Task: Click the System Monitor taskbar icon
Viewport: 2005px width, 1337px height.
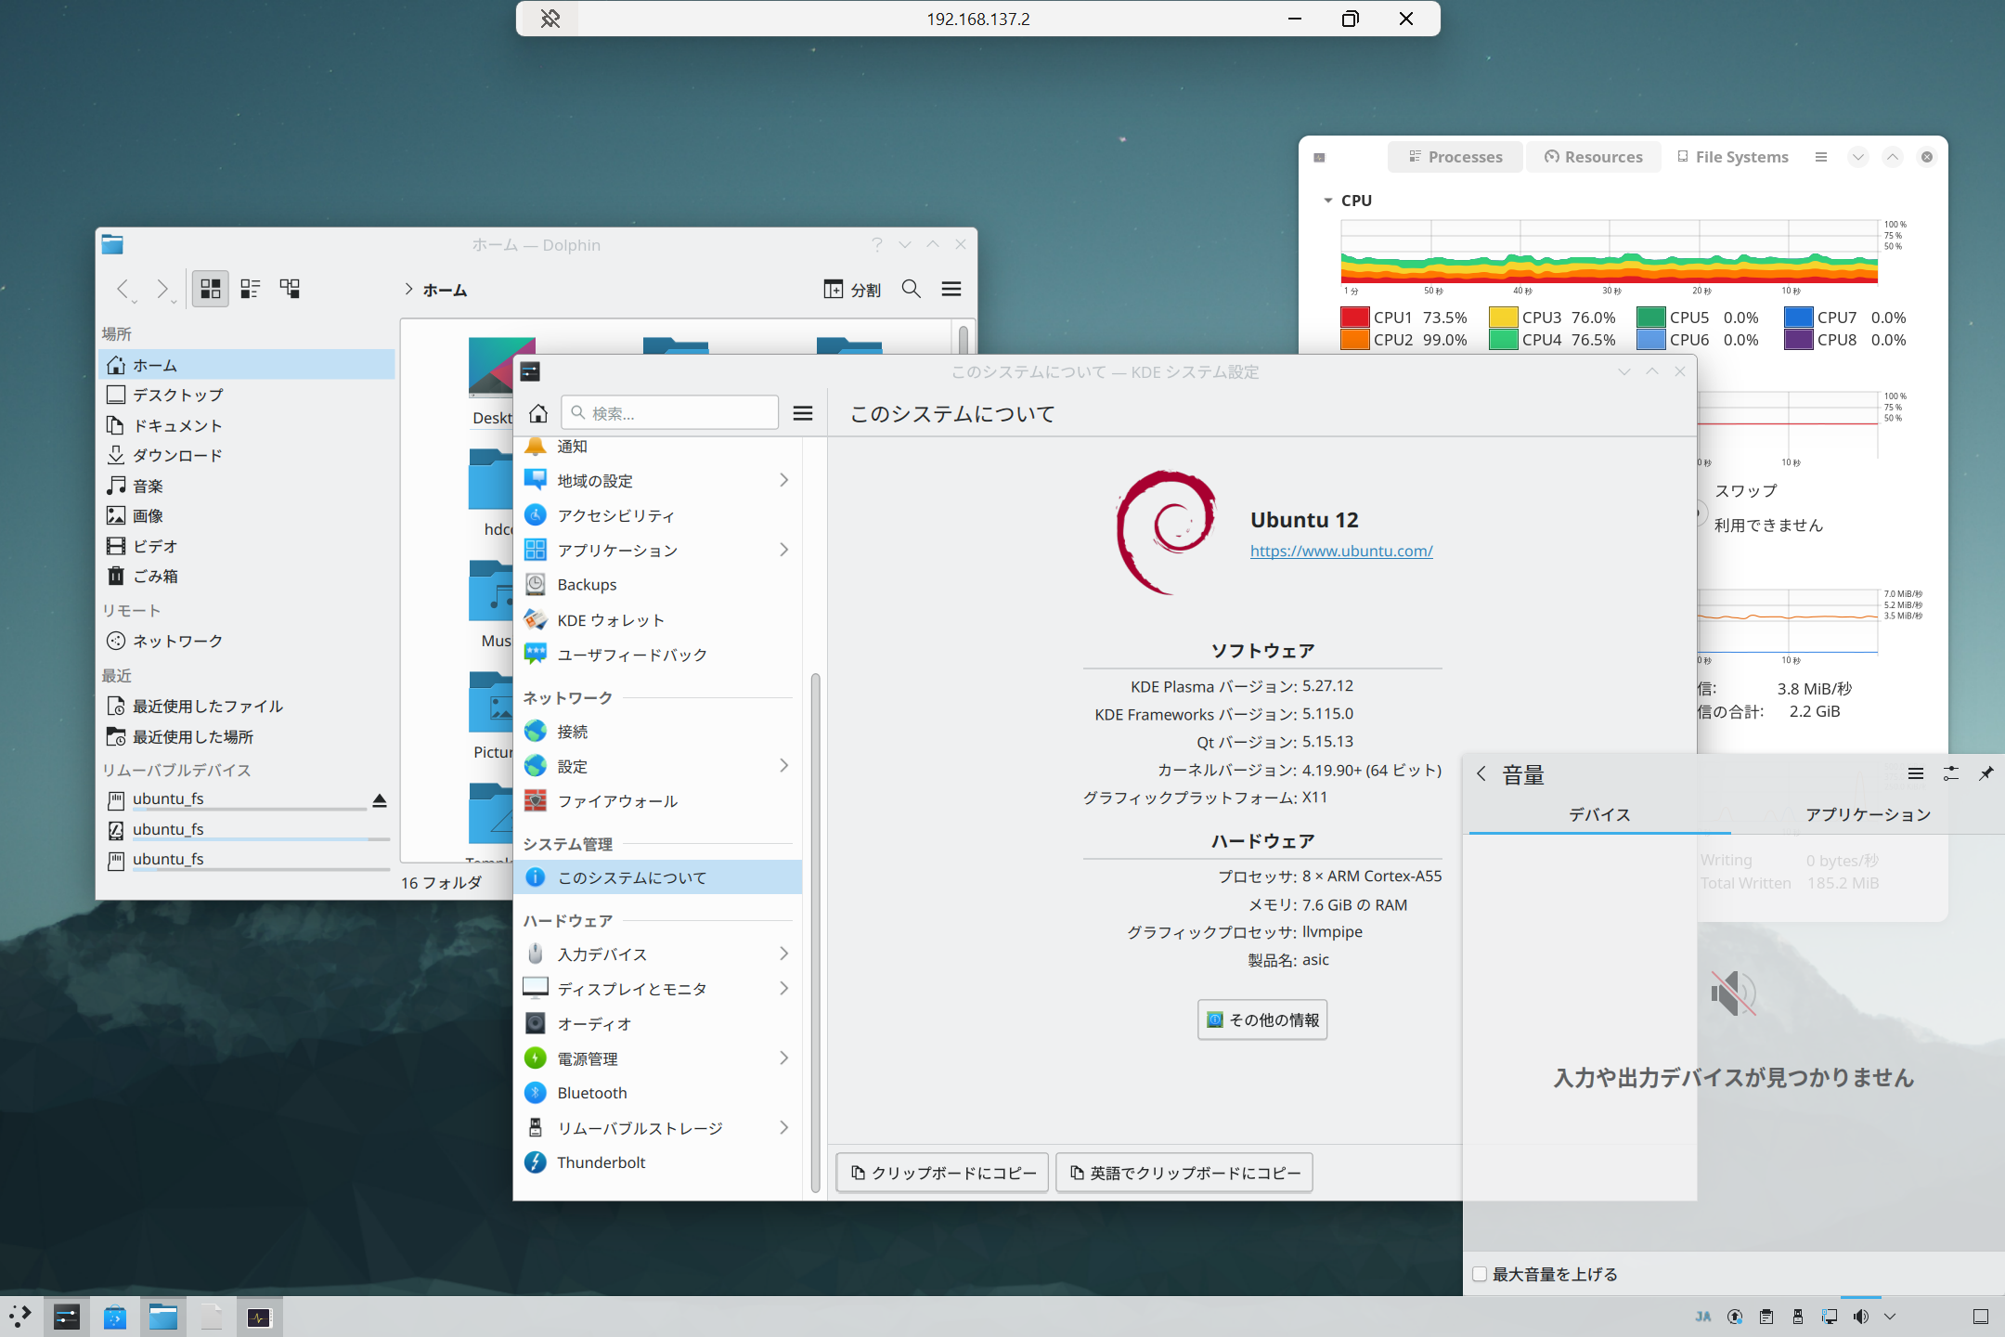Action: coord(259,1317)
